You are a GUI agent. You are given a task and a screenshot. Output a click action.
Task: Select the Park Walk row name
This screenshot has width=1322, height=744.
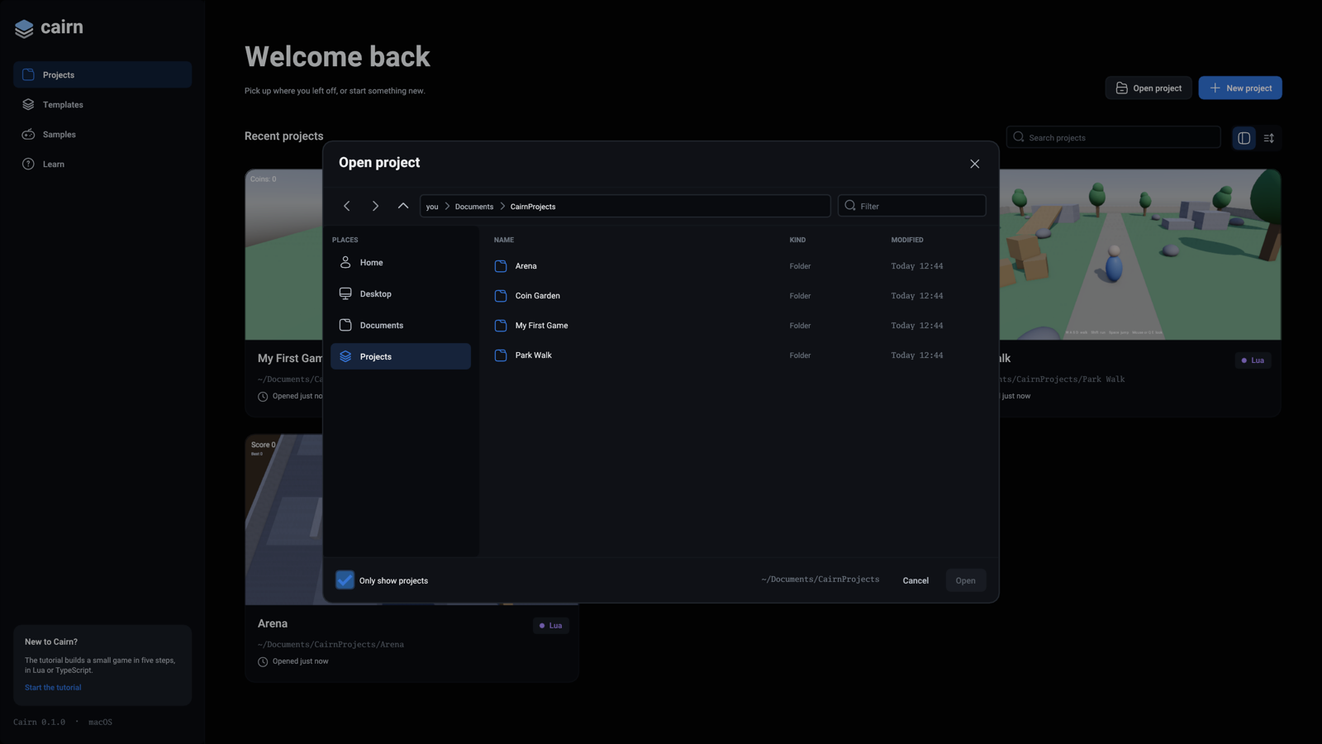click(x=534, y=355)
